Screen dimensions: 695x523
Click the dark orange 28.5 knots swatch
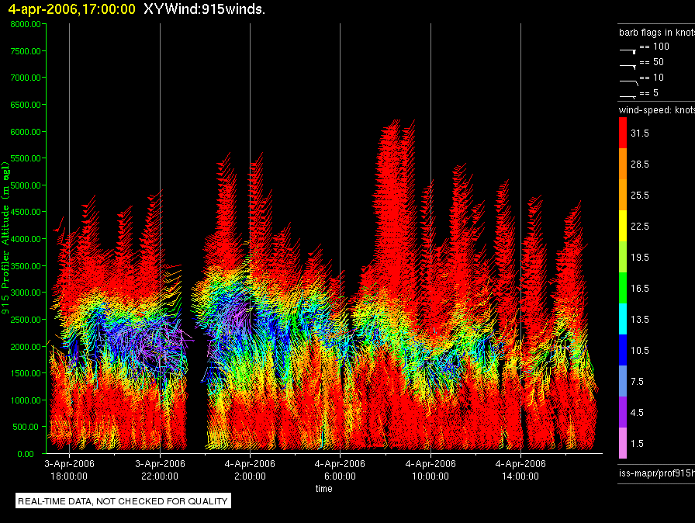[x=623, y=164]
